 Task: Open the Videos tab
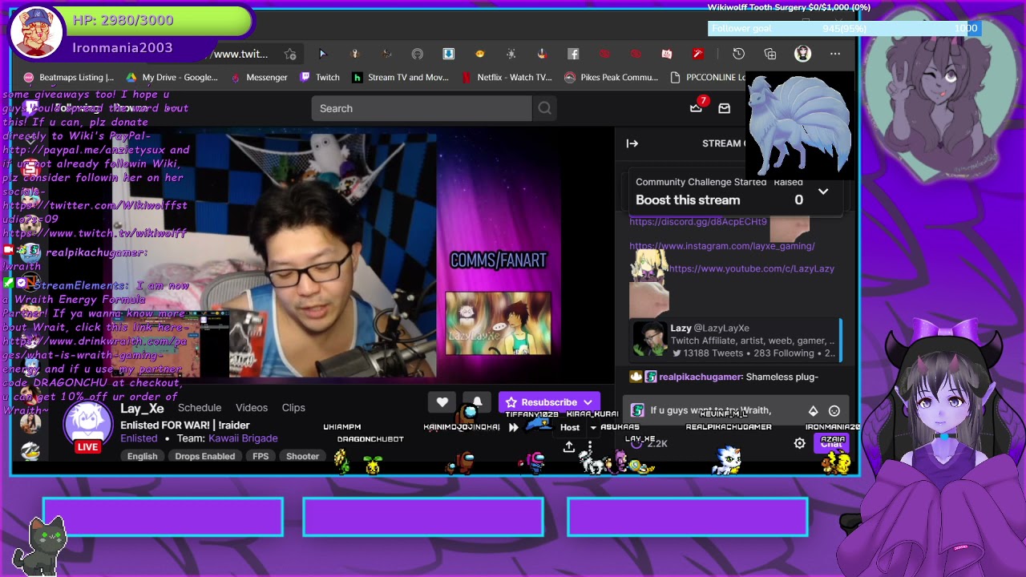coord(252,408)
